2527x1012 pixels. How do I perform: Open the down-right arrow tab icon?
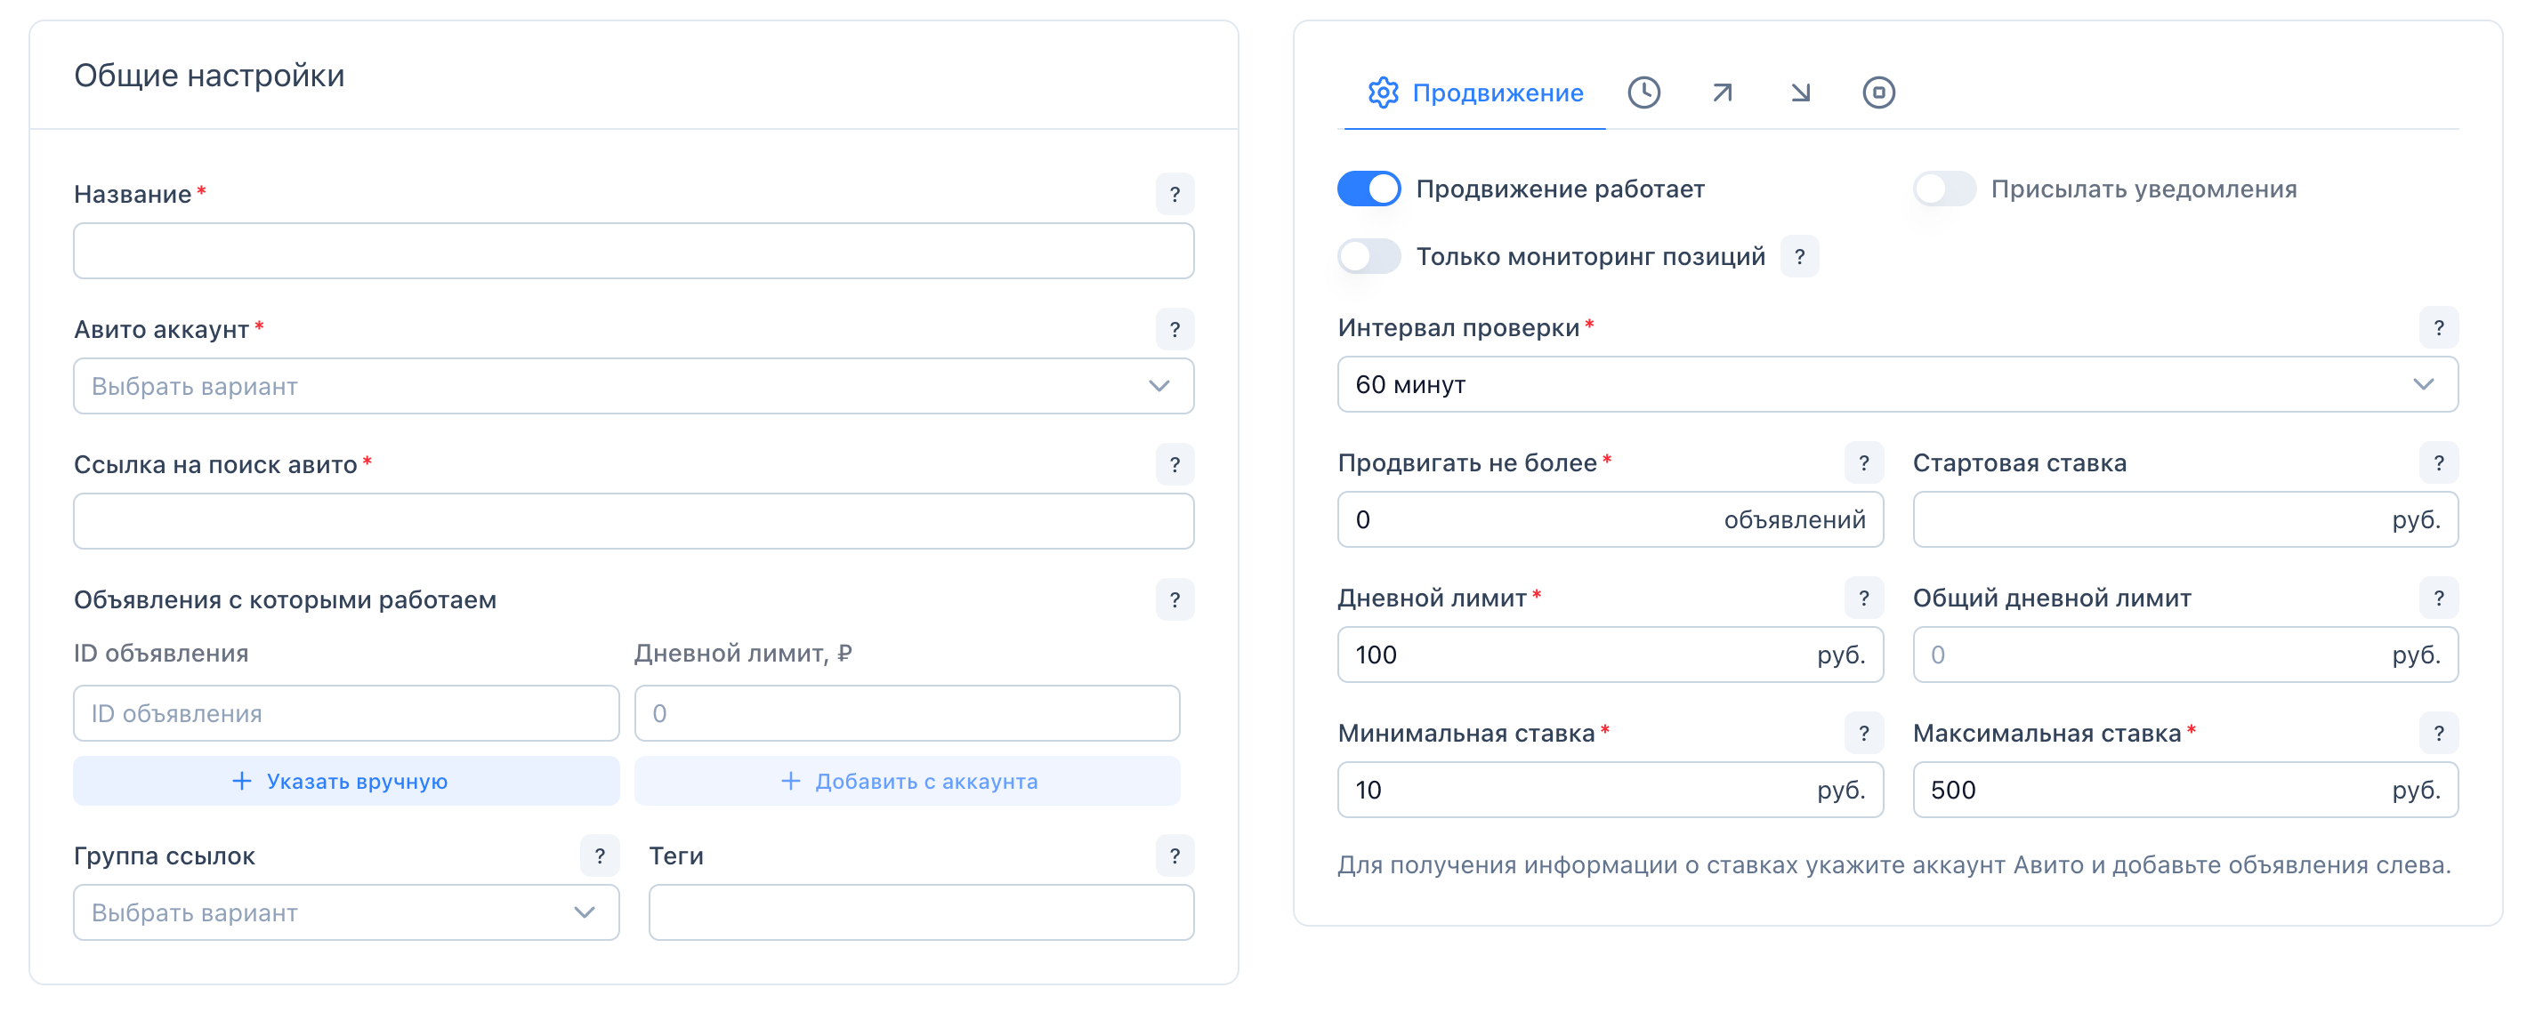[1800, 93]
